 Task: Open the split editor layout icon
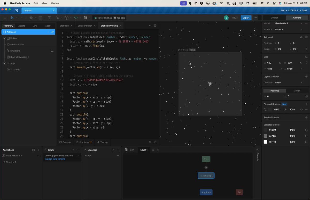(x=155, y=26)
